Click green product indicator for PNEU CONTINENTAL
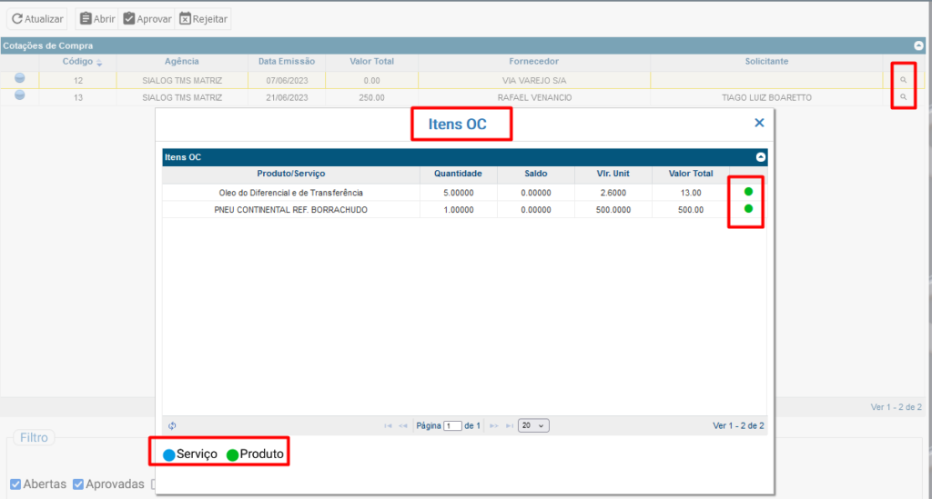Screen dimensions: 932x499 click(x=748, y=209)
